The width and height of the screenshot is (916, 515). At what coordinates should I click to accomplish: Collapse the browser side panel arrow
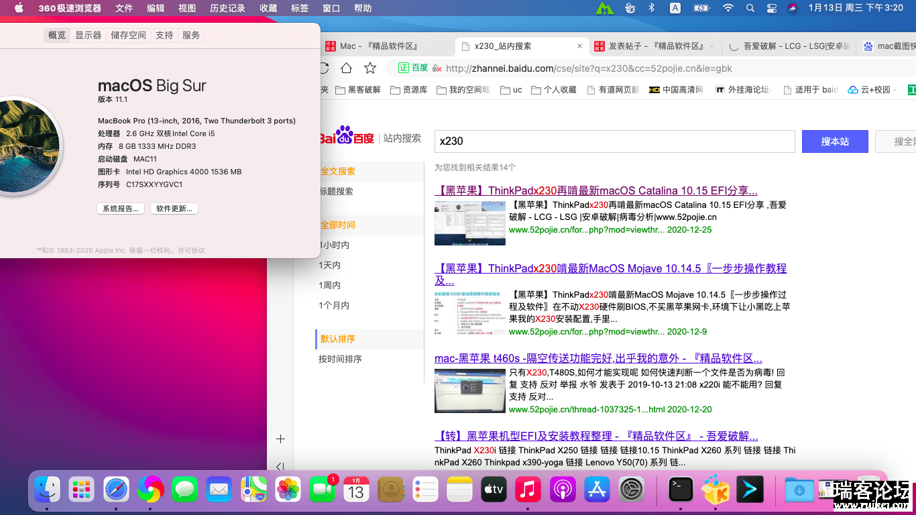280,467
